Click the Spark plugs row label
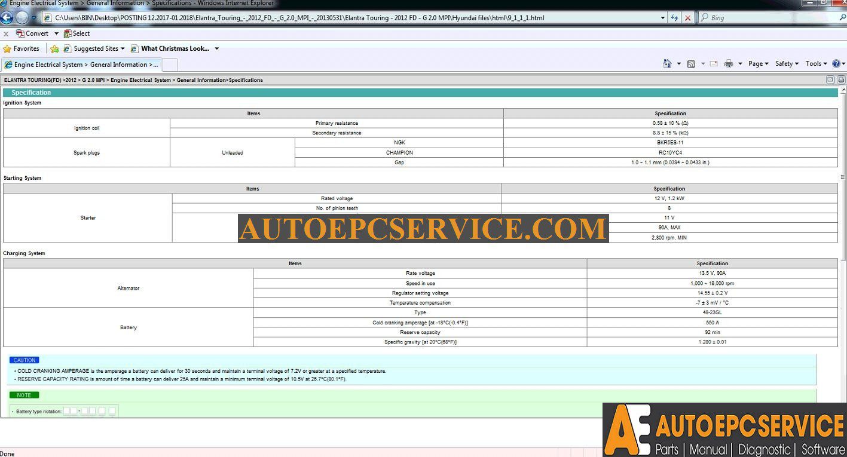This screenshot has width=847, height=457. click(87, 152)
